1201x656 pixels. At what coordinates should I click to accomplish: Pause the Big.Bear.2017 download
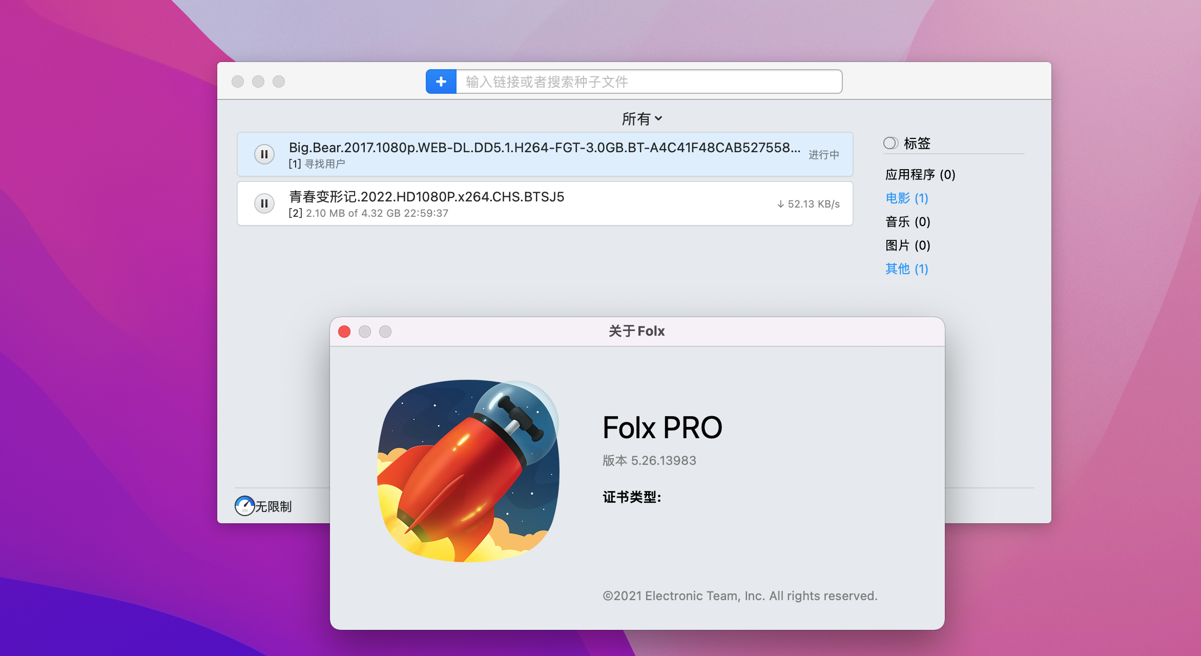coord(264,154)
